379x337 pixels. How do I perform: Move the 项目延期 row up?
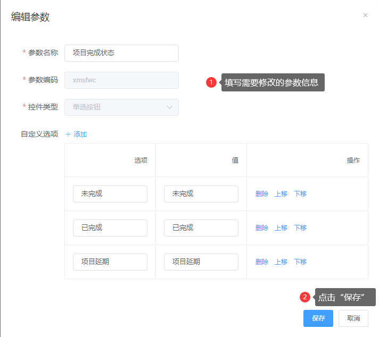[x=281, y=262]
